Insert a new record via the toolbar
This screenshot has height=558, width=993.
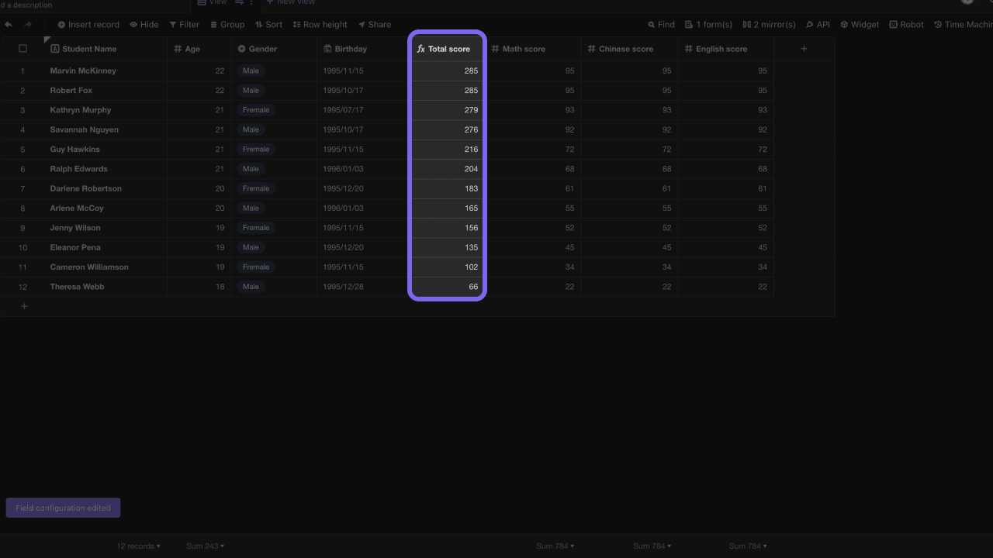point(88,25)
